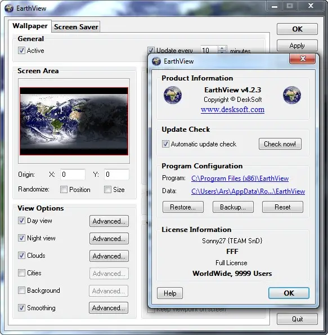
Task: Click the 'Full License' text
Action: 231,263
